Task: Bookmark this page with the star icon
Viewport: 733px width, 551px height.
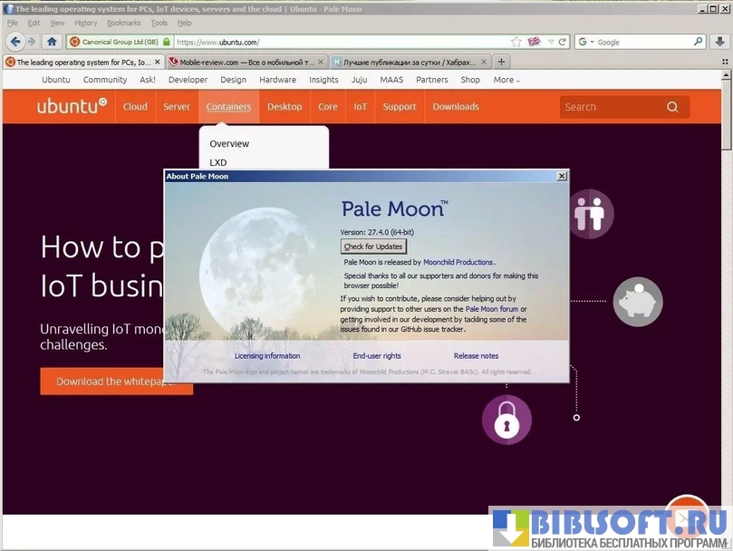Action: coord(516,42)
